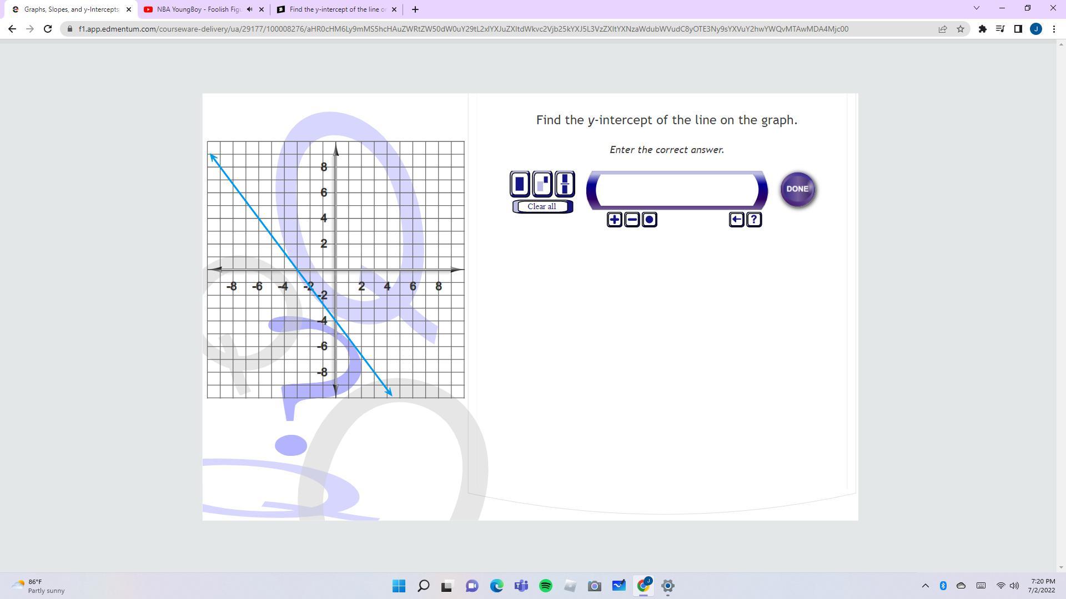
Task: Insert a whole number box template
Action: point(520,184)
